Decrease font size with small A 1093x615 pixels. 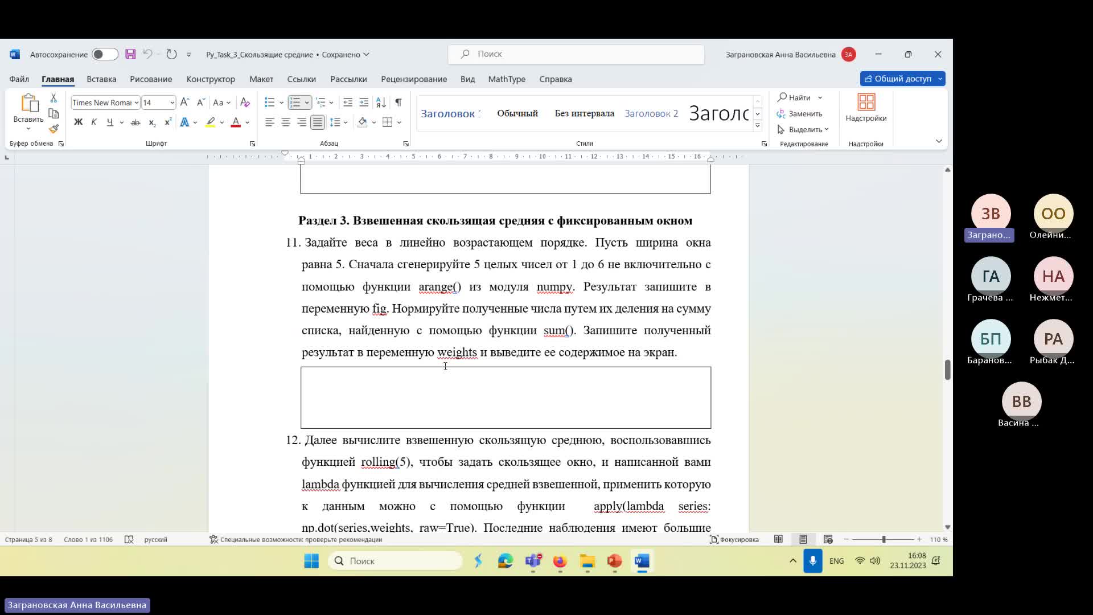[200, 102]
